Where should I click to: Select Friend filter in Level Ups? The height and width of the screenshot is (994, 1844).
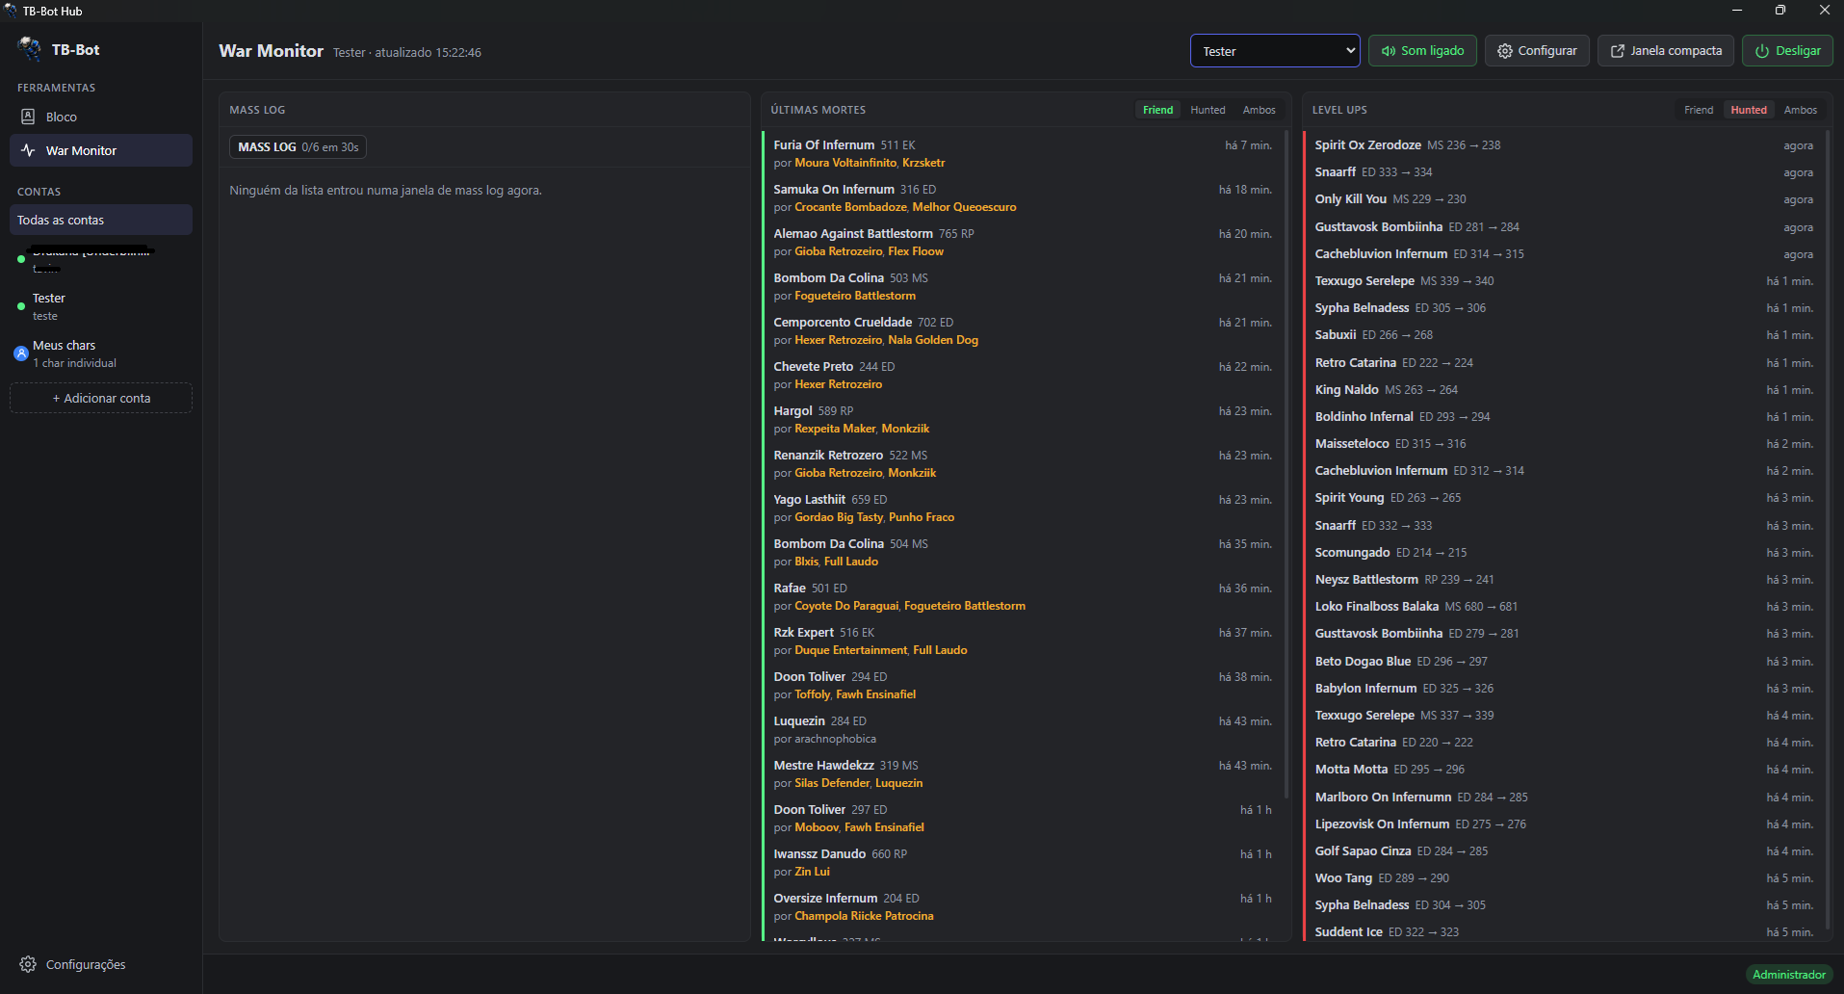tap(1699, 110)
